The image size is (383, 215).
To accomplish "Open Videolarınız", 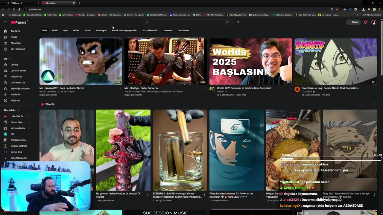I will click(x=16, y=77).
